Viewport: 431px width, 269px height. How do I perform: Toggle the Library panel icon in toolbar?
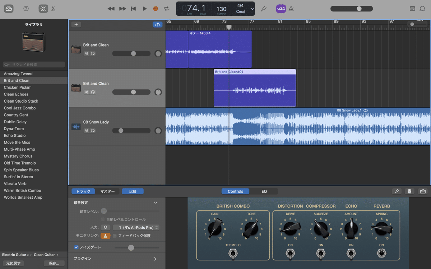click(x=9, y=9)
